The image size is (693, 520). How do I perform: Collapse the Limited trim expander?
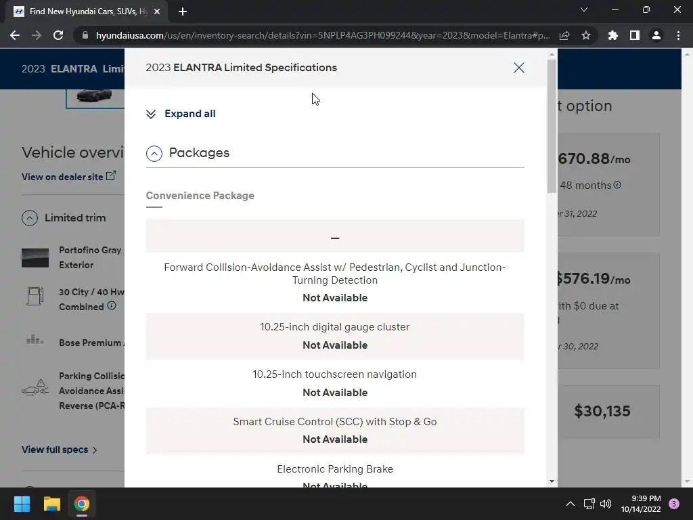30,218
